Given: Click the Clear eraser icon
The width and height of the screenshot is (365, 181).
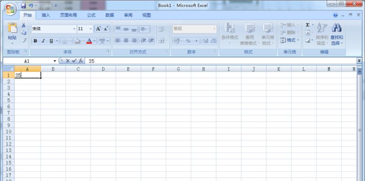Looking at the screenshot, I should [308, 40].
